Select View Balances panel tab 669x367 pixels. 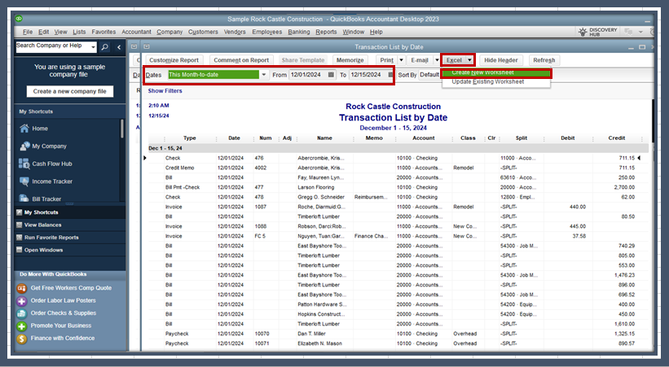tap(70, 225)
